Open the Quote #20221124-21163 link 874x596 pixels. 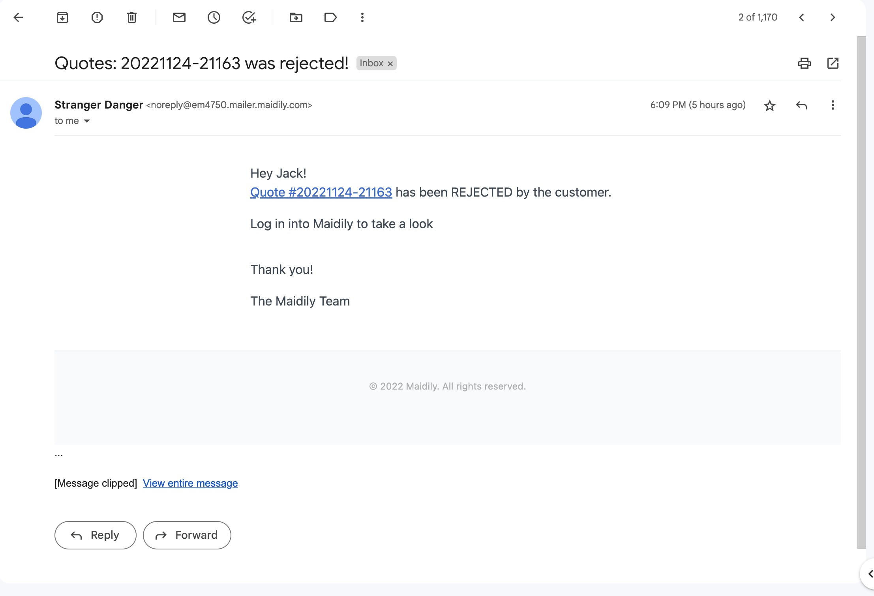click(x=321, y=192)
